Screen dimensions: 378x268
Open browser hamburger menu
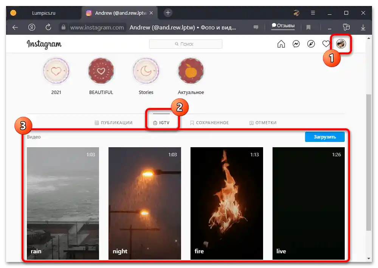313,13
